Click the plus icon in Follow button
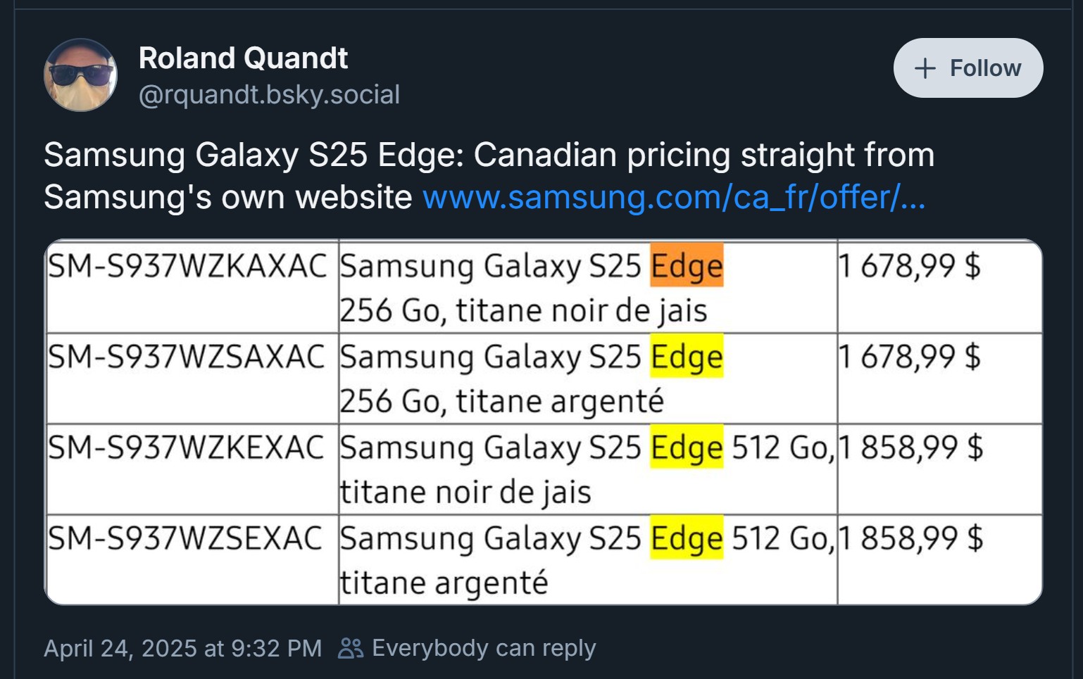 [x=924, y=68]
